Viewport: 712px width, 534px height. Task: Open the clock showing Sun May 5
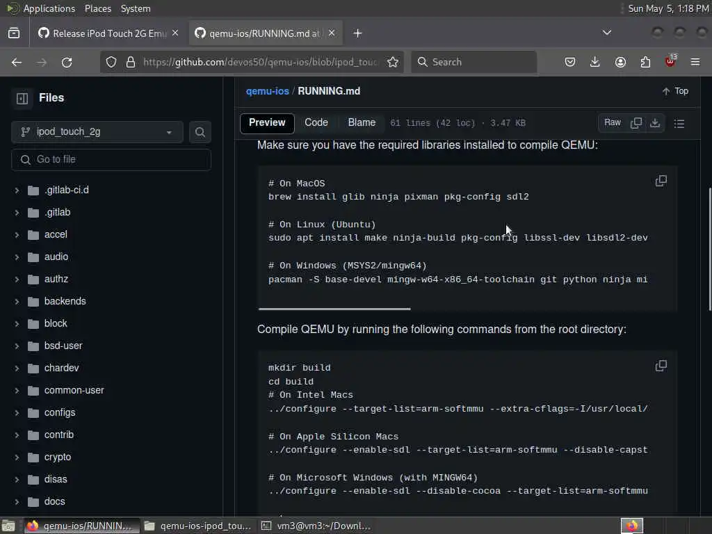point(668,8)
